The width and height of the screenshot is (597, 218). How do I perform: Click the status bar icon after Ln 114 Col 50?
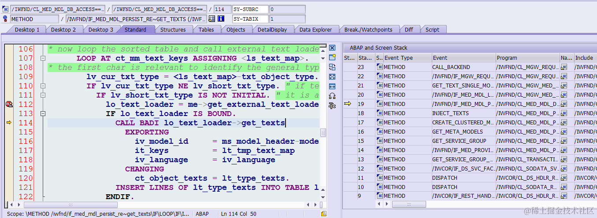point(324,214)
